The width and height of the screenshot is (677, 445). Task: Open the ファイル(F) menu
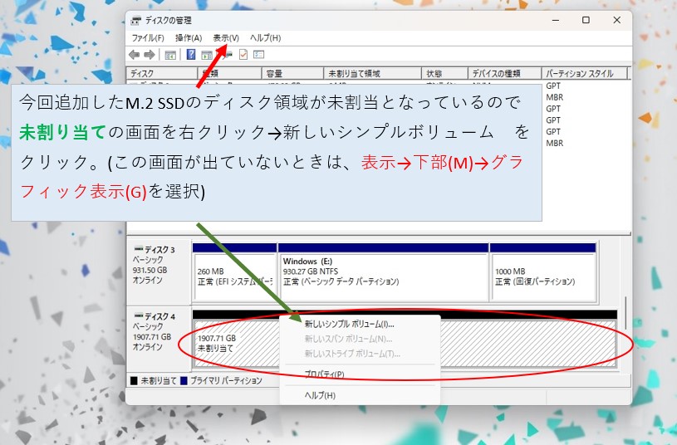[x=148, y=38]
